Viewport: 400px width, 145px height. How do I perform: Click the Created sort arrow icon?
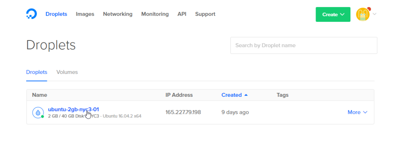246,95
